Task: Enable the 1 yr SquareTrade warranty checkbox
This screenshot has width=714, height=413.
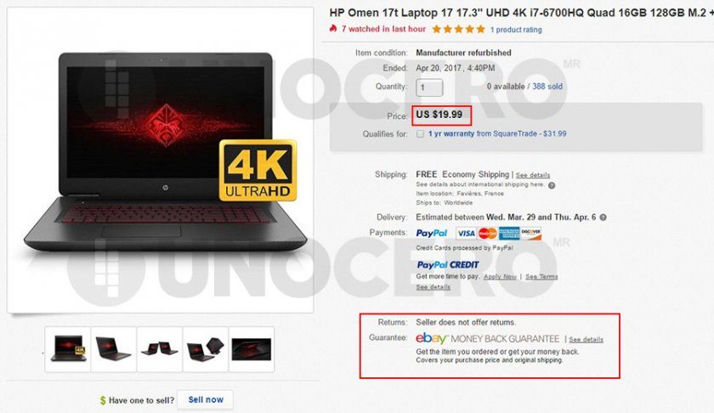Action: tap(420, 134)
